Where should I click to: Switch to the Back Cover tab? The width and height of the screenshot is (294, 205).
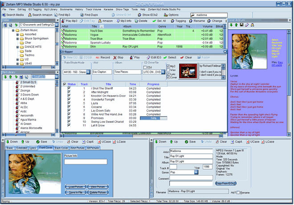click(61, 148)
